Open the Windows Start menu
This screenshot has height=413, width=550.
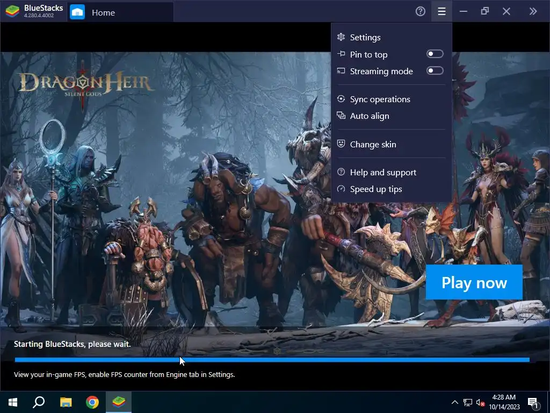[13, 402]
